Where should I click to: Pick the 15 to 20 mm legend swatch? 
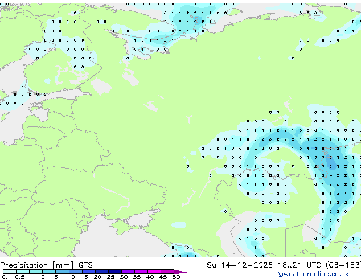89,272
